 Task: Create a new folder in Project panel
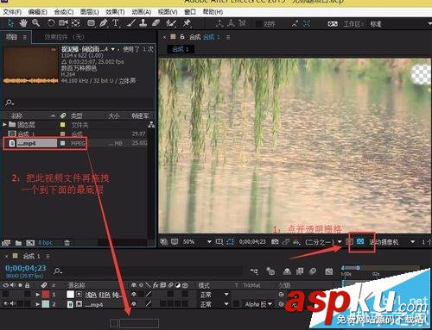click(18, 243)
